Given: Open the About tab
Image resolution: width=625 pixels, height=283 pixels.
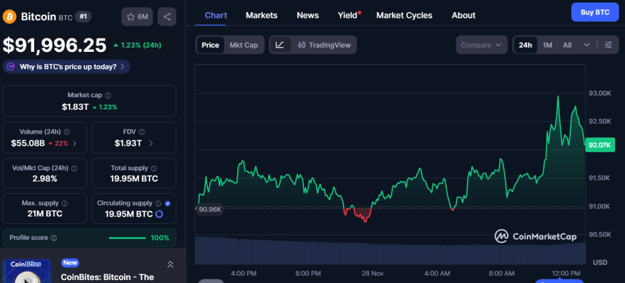Looking at the screenshot, I should pos(464,15).
